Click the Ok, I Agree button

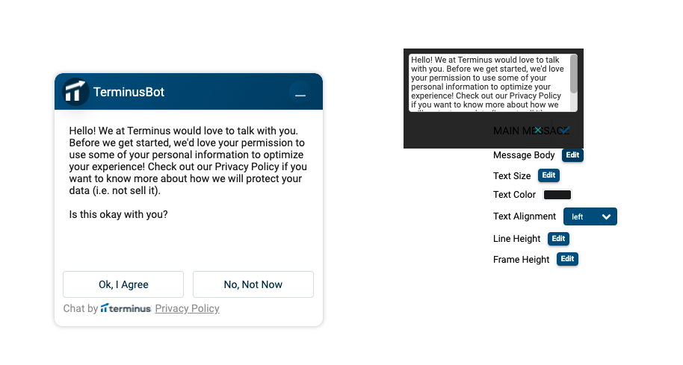pos(123,284)
